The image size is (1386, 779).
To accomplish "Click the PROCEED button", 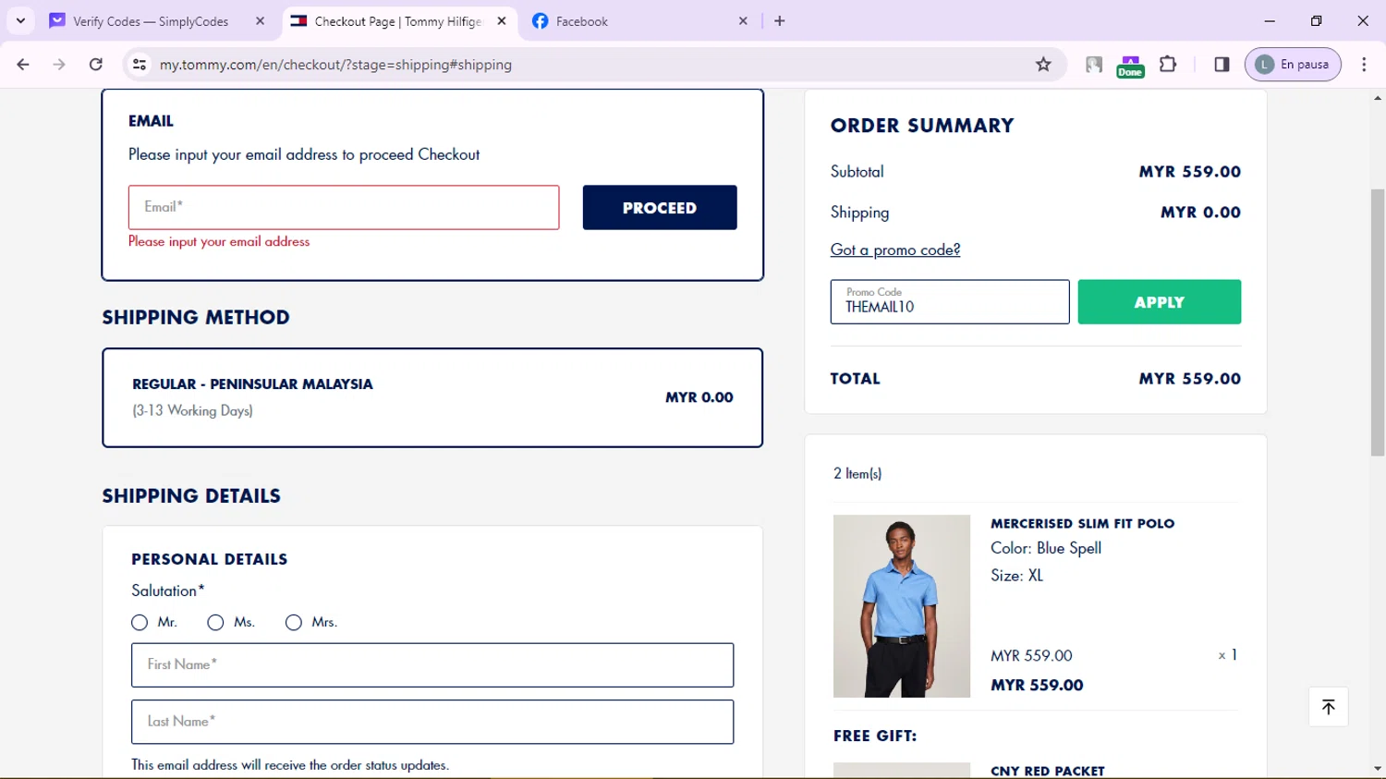I will click(x=660, y=208).
